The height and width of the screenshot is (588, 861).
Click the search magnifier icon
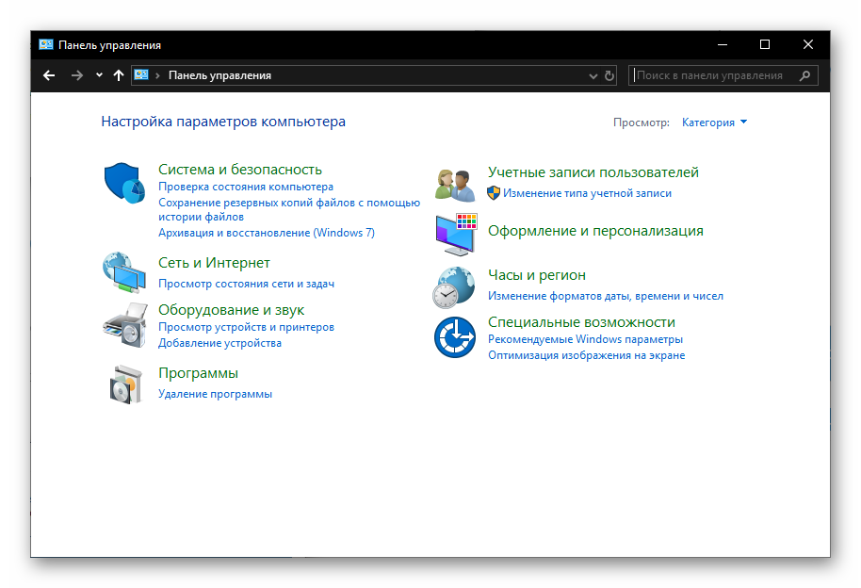(805, 75)
